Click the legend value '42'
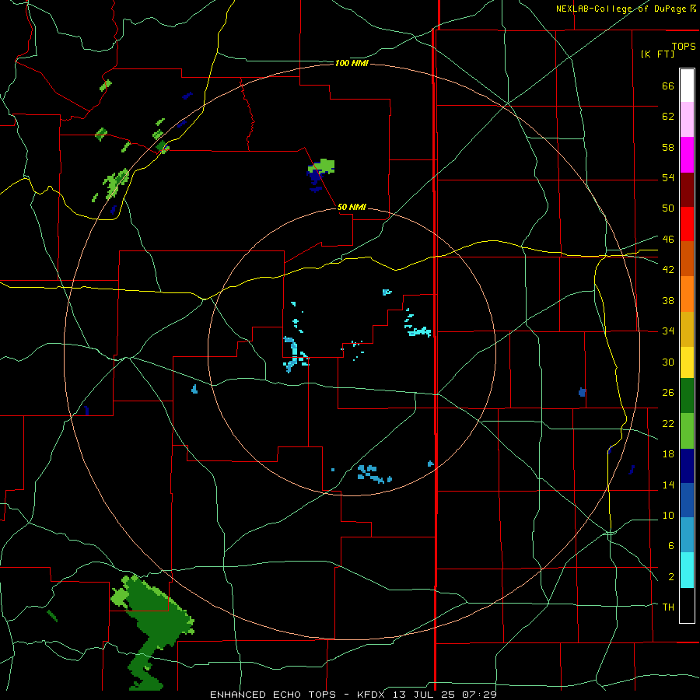Screen dimensions: 700x700 (668, 270)
